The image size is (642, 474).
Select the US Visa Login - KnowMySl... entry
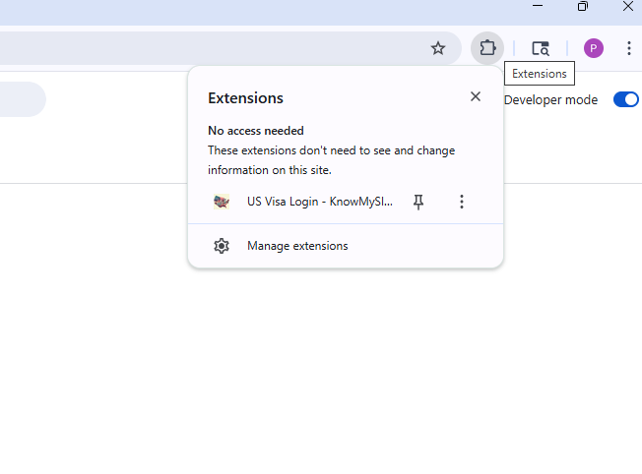[x=320, y=202]
